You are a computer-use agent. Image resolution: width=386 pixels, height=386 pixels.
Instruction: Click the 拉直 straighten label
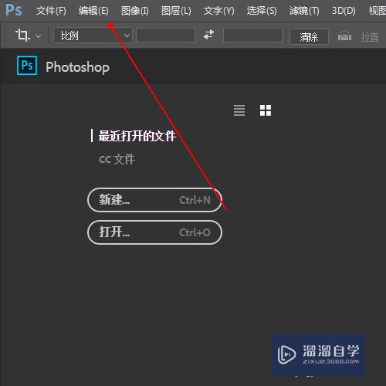(x=370, y=37)
